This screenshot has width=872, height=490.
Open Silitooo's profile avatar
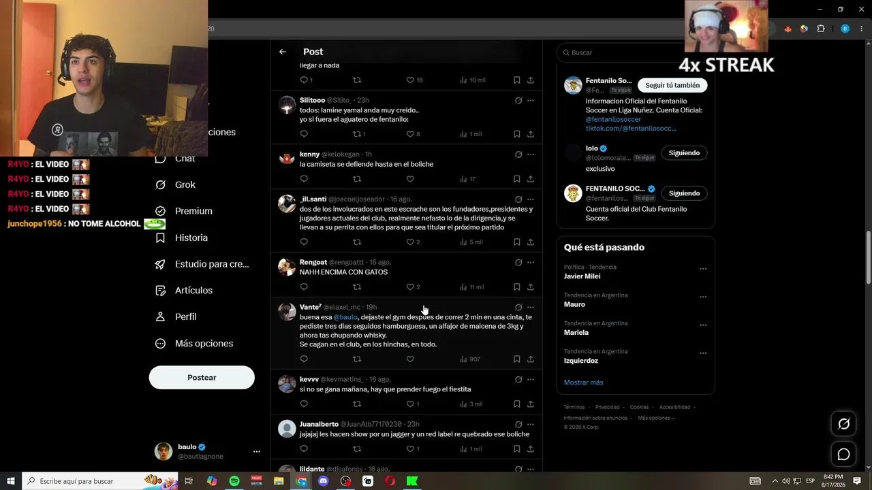[x=287, y=105]
